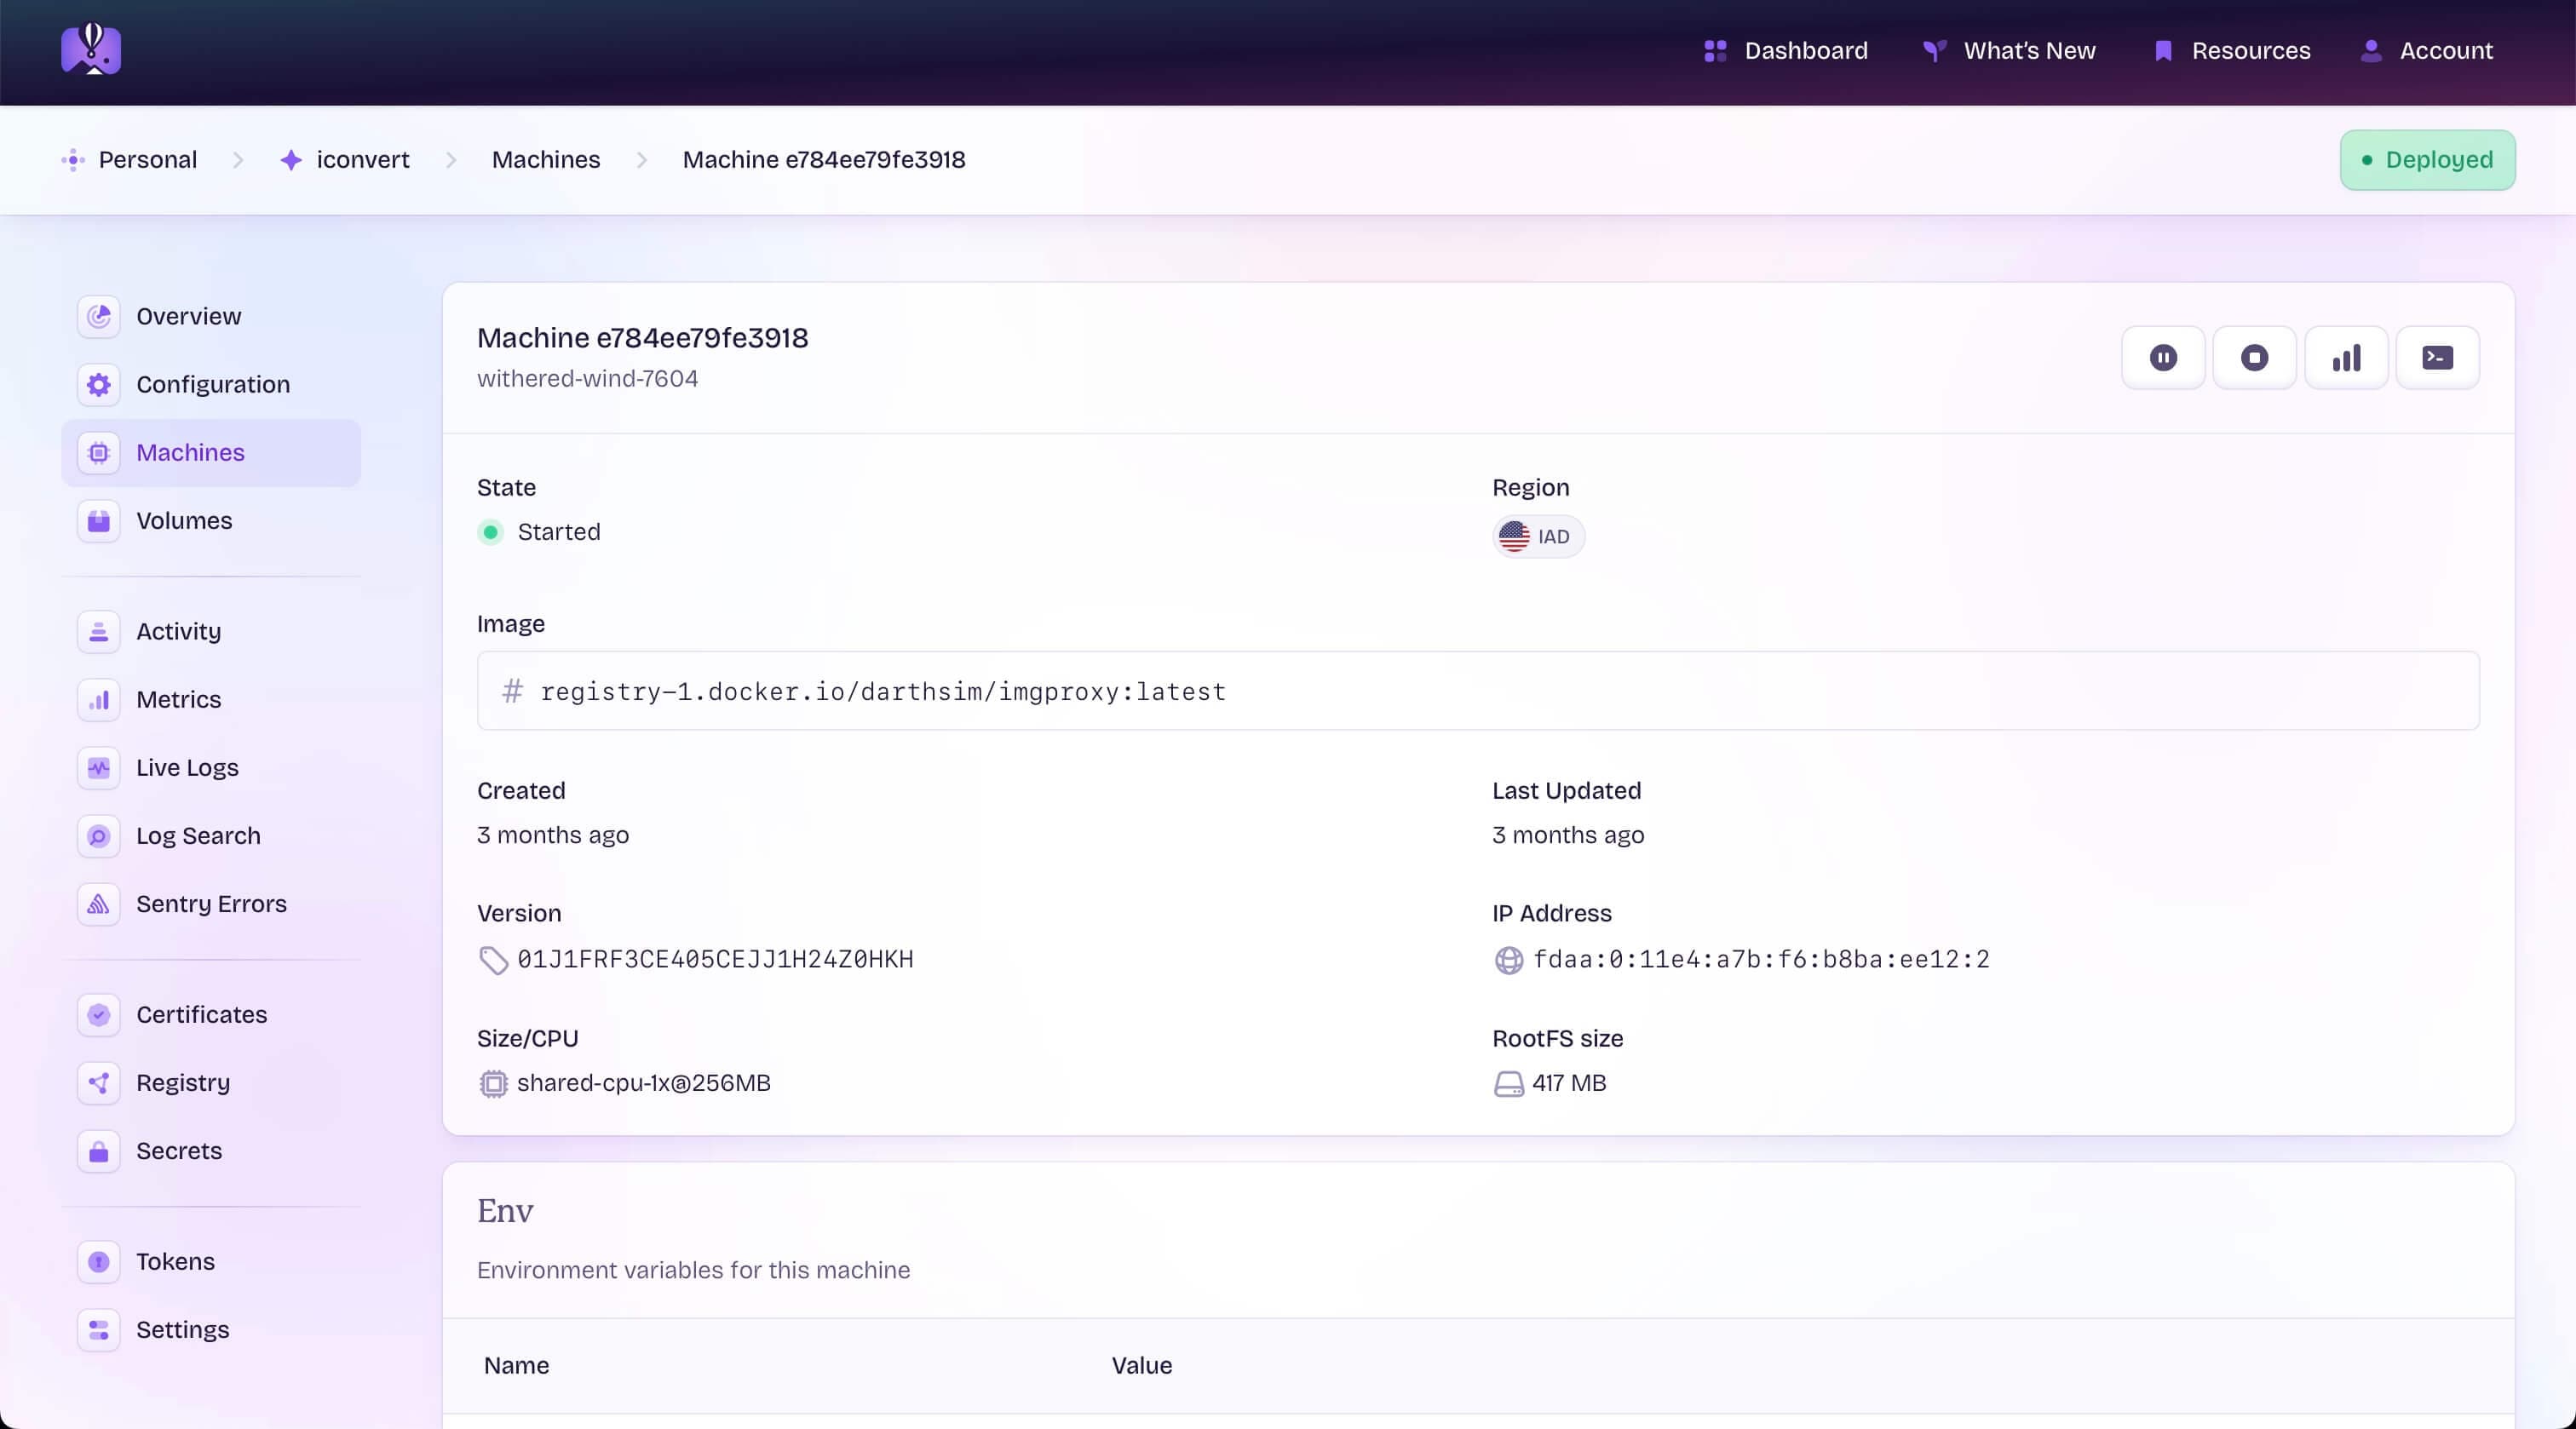Suspend the machine using the pause button
Screen dimensions: 2576x1429
click(x=2163, y=357)
